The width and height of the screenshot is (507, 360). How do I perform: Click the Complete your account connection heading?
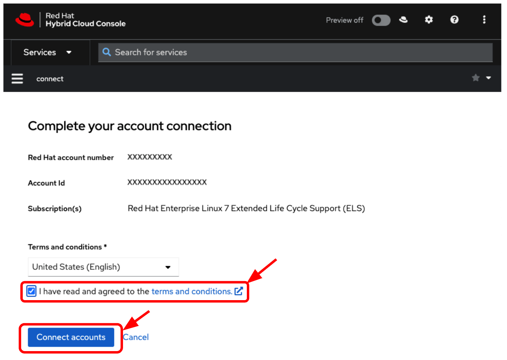point(130,126)
